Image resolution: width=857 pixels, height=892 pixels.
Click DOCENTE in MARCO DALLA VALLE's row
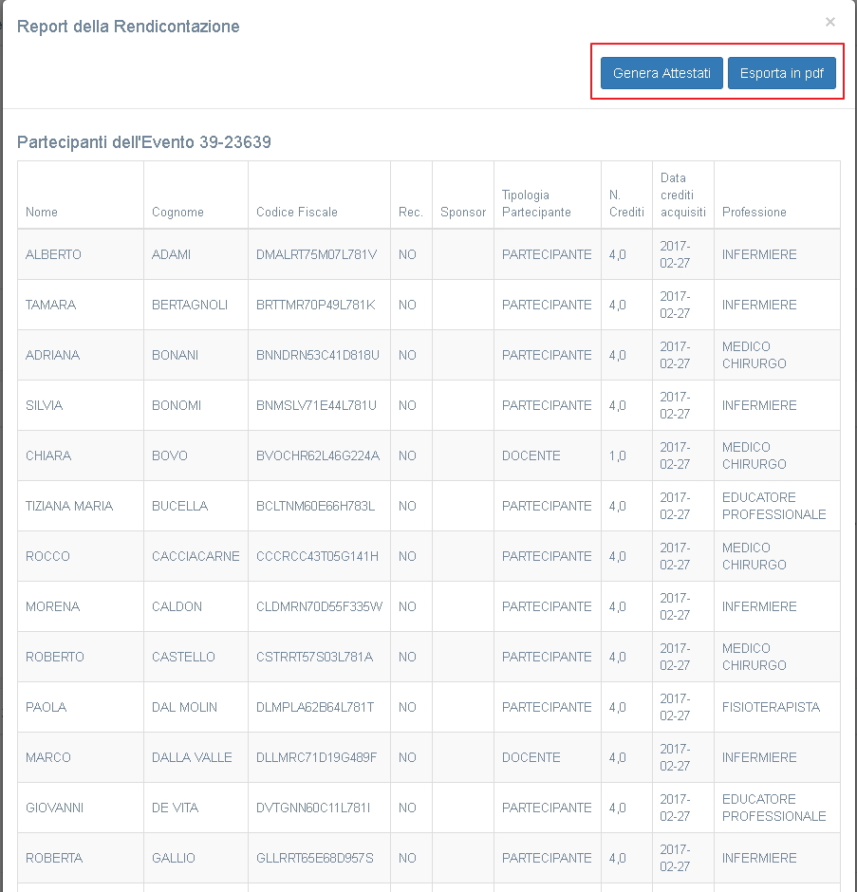tap(531, 757)
